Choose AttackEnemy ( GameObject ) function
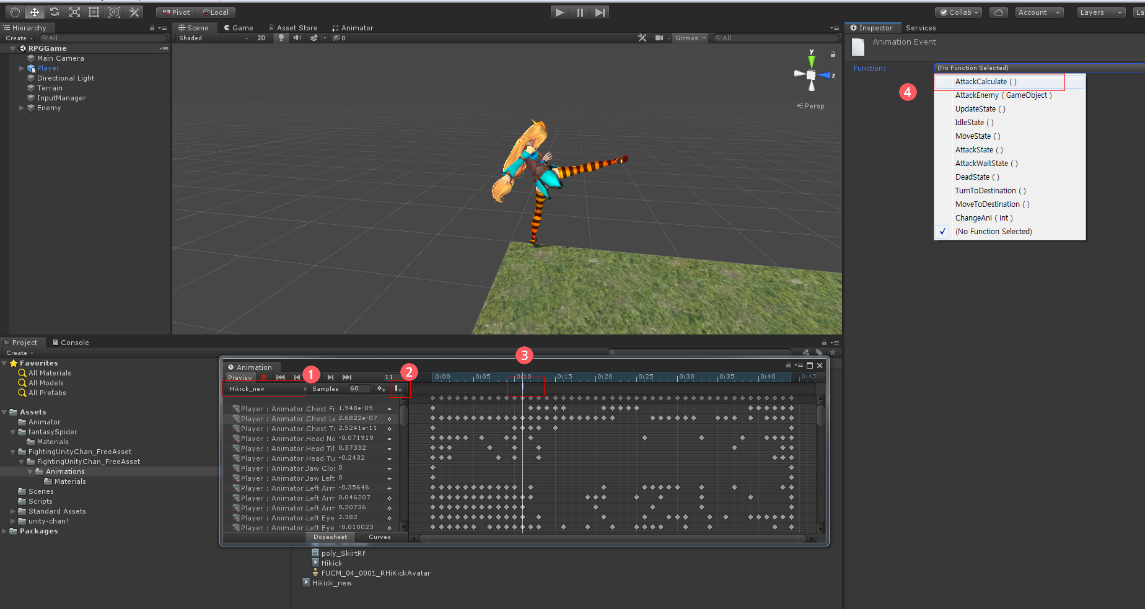Image resolution: width=1145 pixels, height=609 pixels. [x=1010, y=95]
